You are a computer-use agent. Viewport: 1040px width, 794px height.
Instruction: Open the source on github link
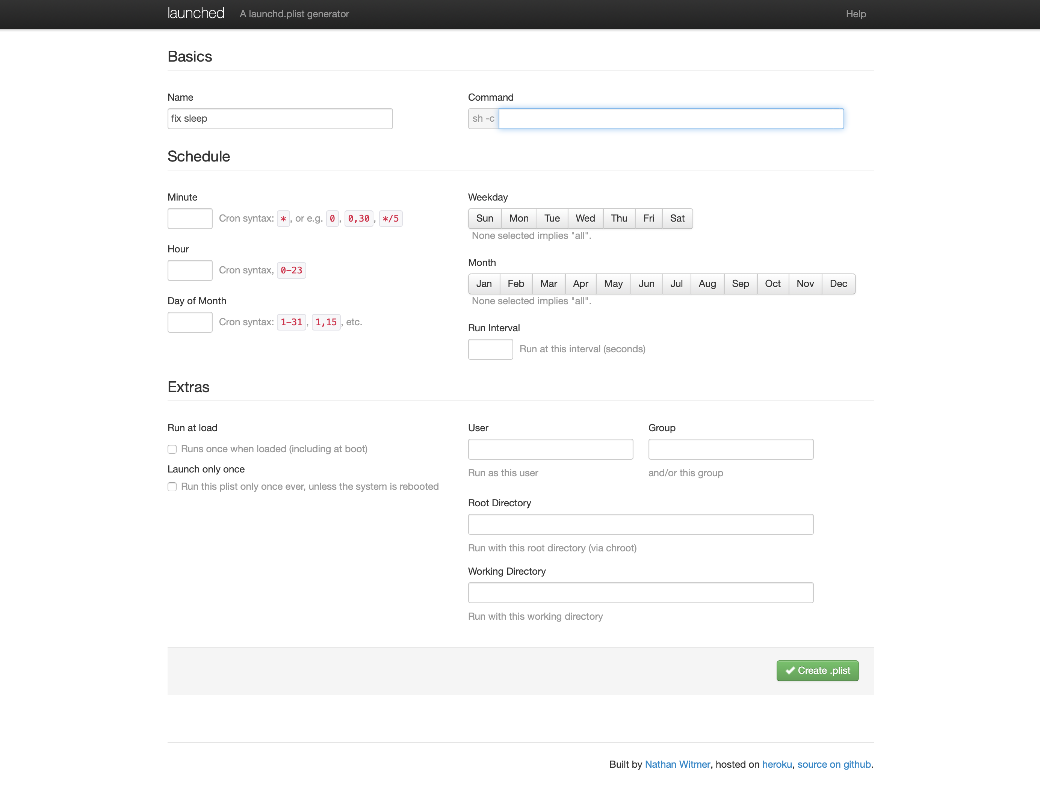pyautogui.click(x=833, y=764)
